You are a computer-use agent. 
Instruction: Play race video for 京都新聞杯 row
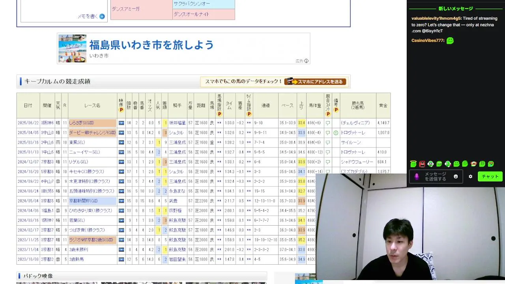pyautogui.click(x=121, y=201)
